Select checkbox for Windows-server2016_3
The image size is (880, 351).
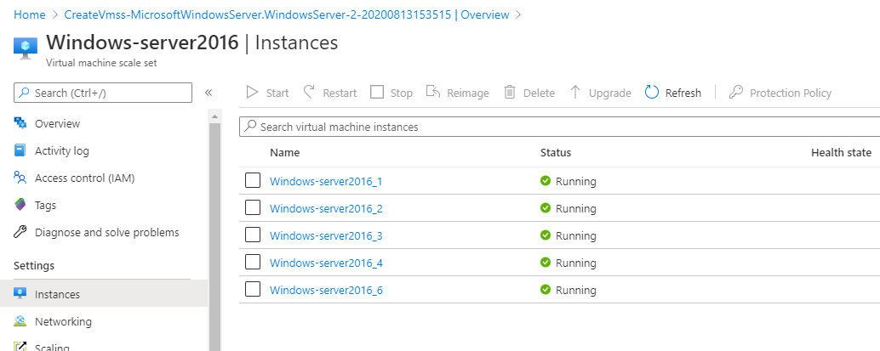253,235
